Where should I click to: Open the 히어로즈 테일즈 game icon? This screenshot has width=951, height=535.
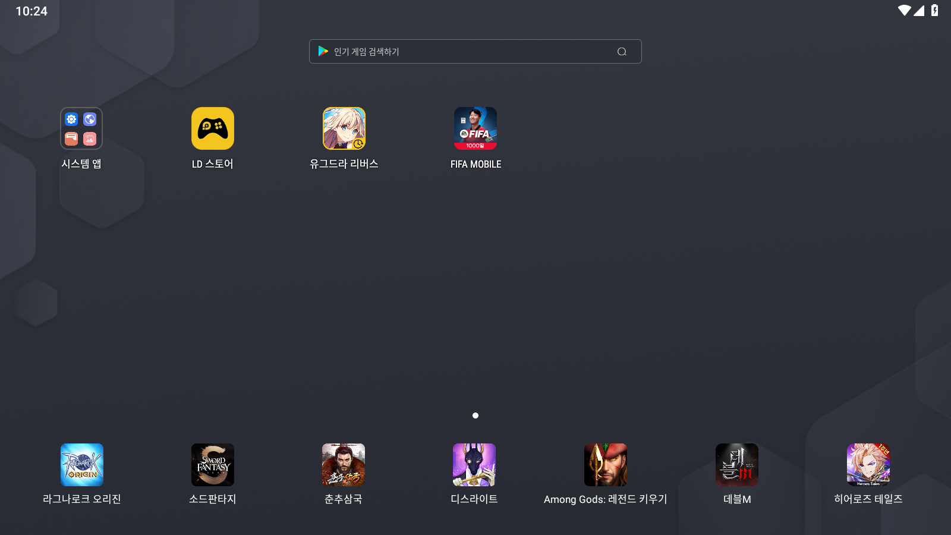(868, 465)
